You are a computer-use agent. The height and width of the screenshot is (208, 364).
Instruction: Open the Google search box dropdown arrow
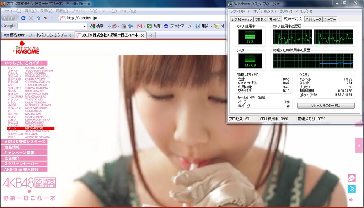pyautogui.click(x=85, y=26)
